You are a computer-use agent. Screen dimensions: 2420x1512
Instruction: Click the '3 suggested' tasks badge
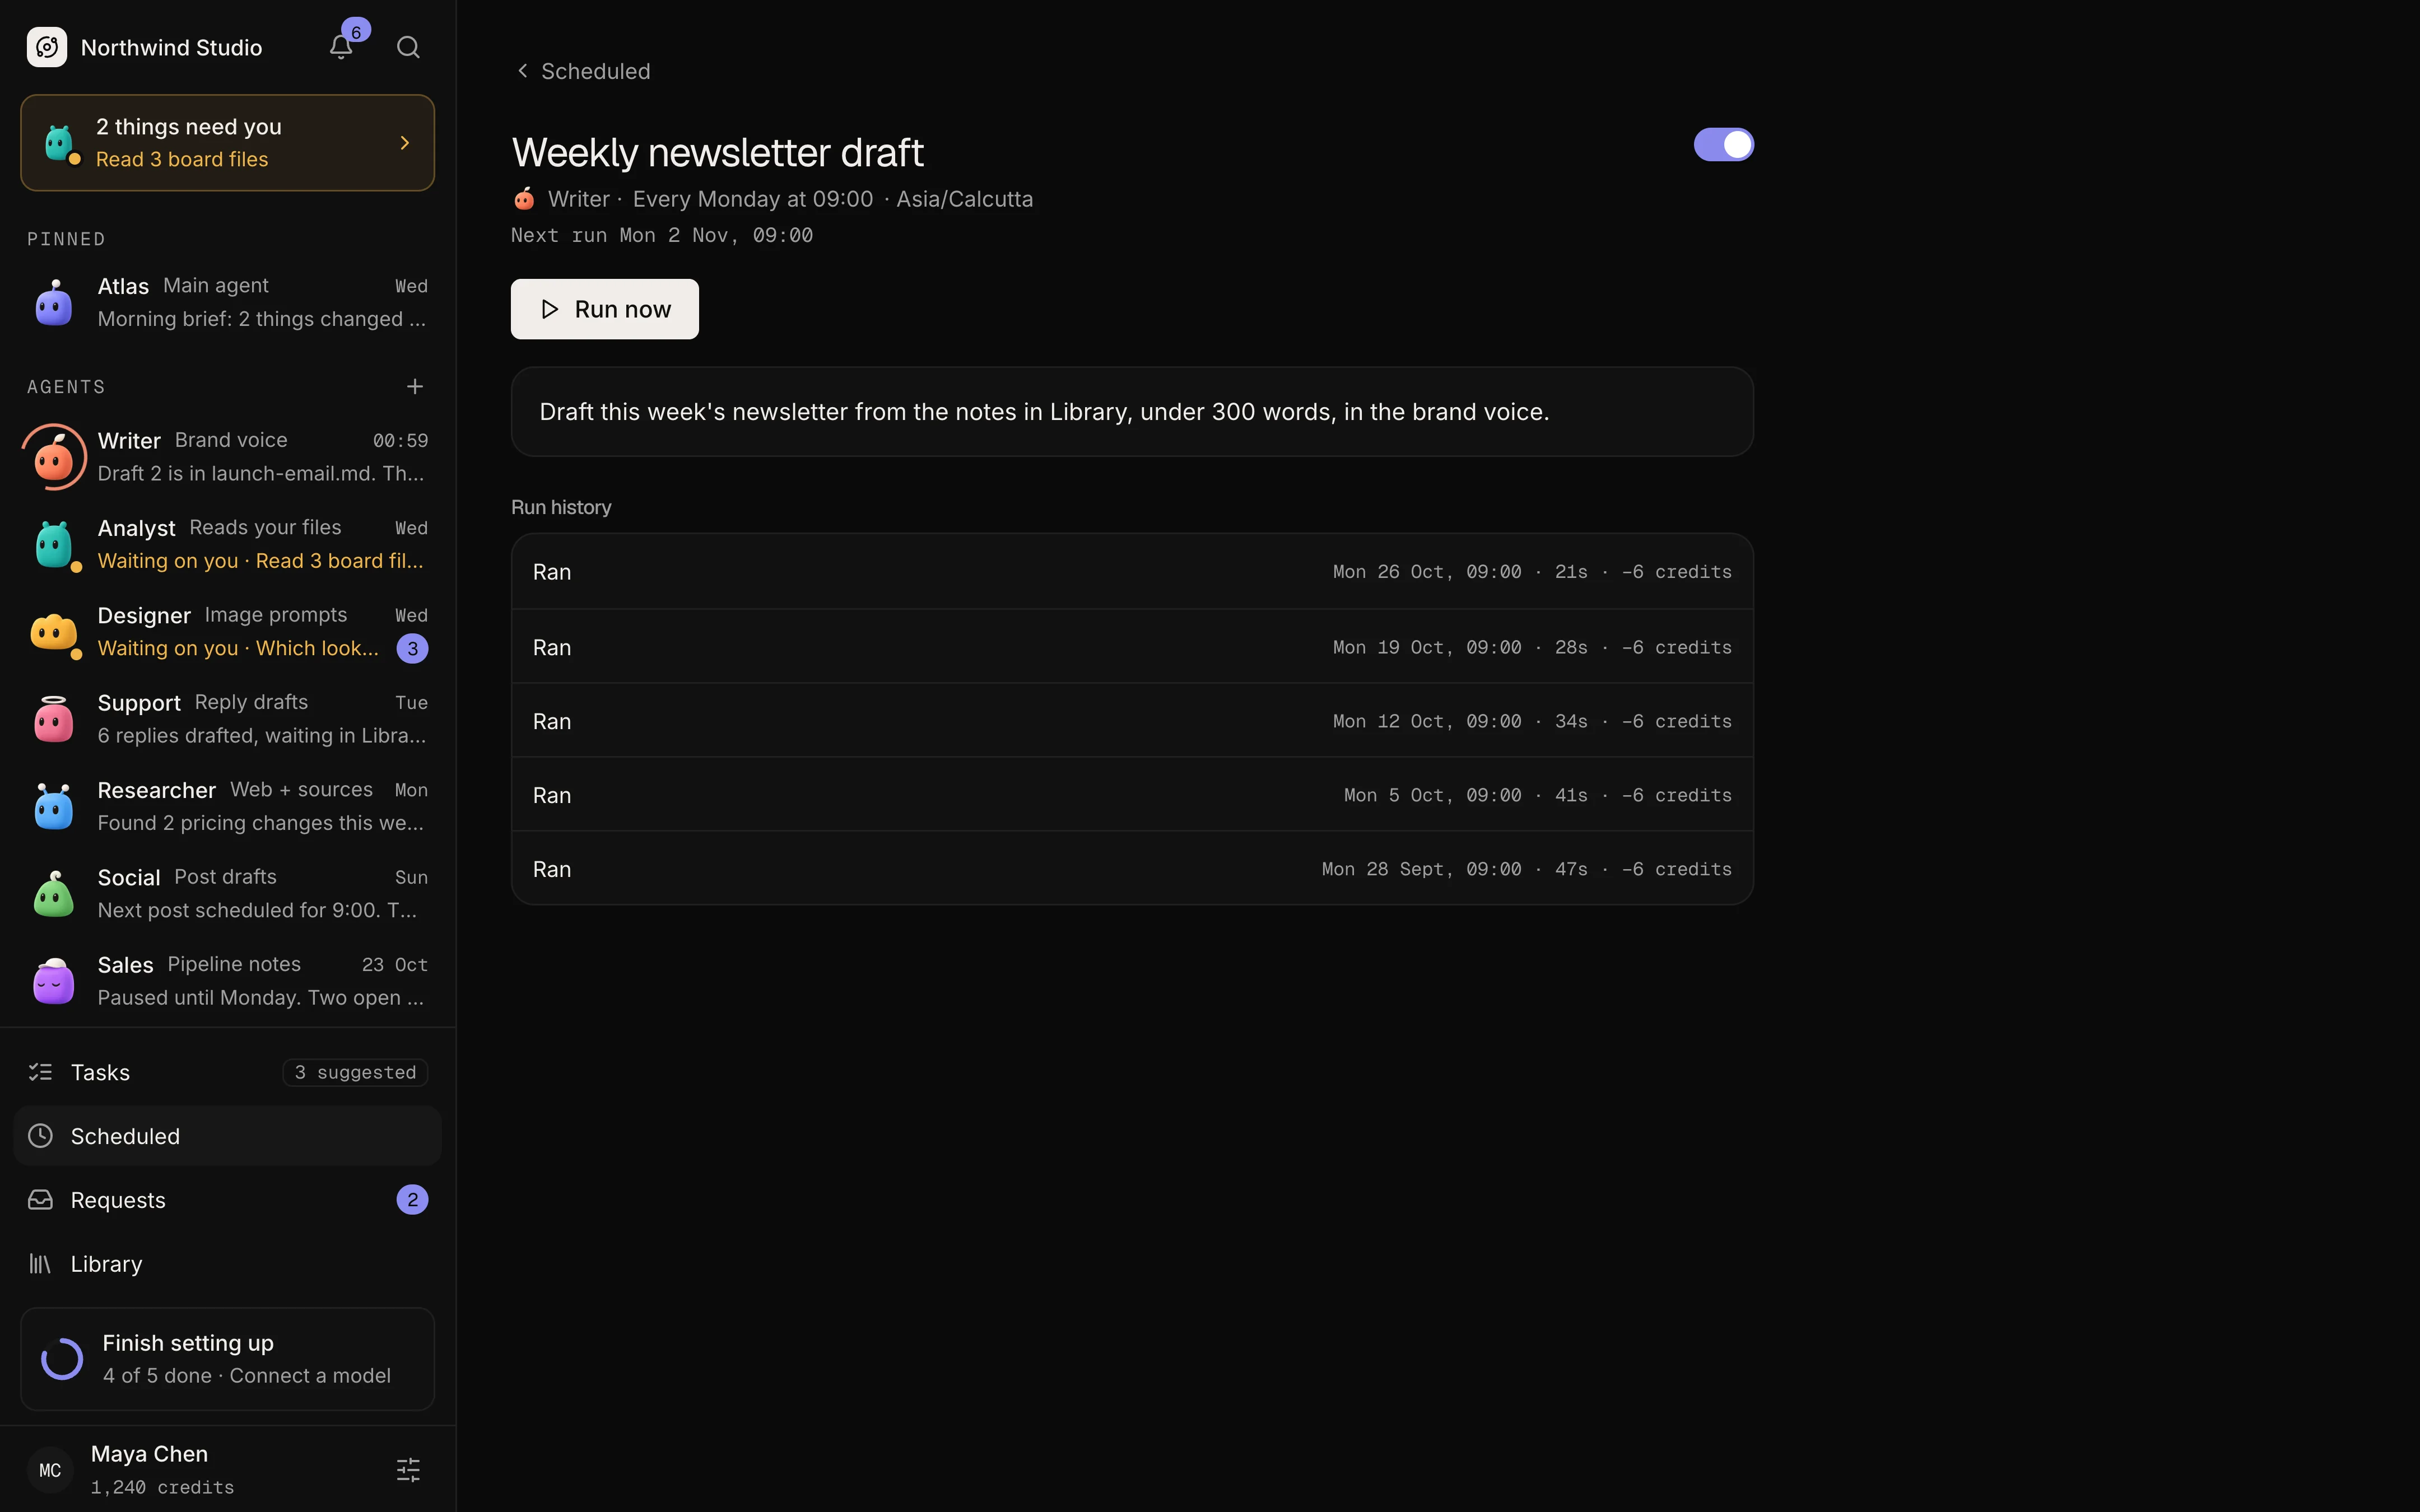pos(355,1072)
